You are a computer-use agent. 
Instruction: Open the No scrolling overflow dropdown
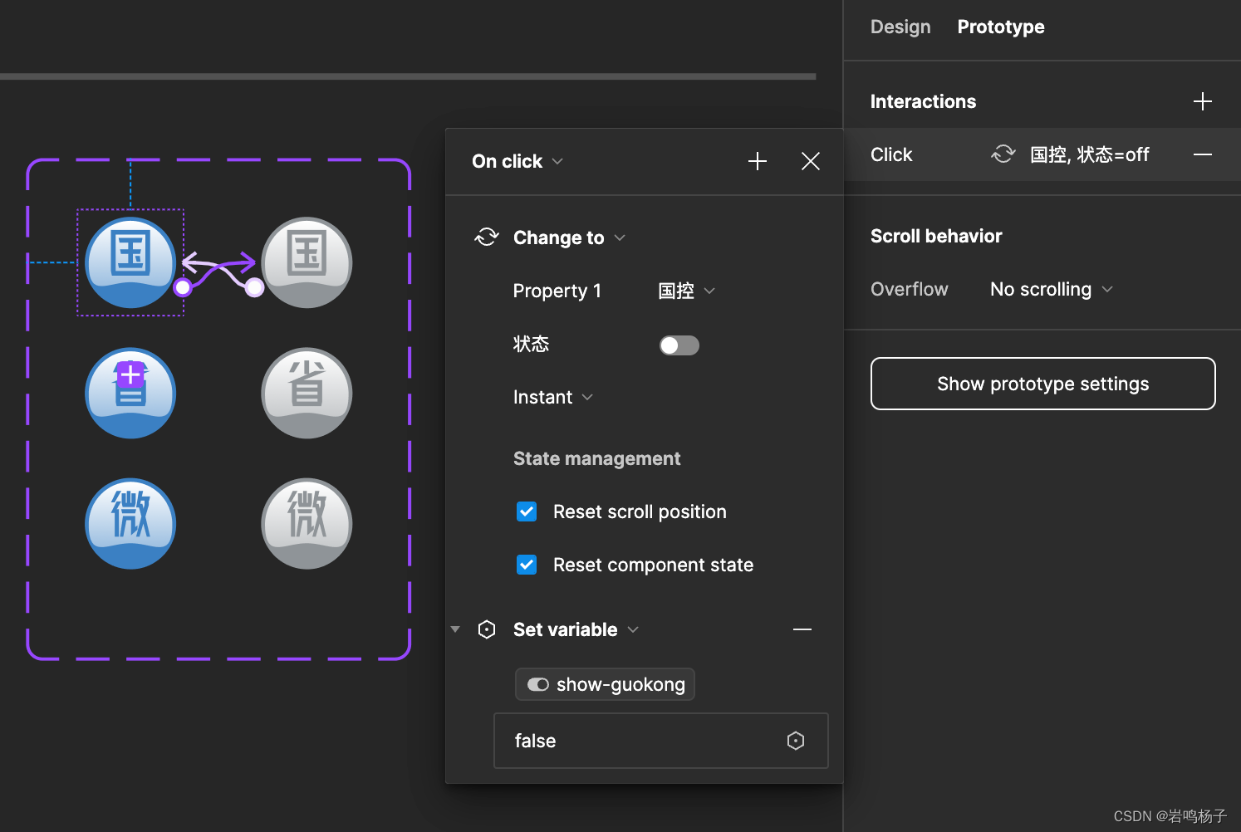(1051, 289)
